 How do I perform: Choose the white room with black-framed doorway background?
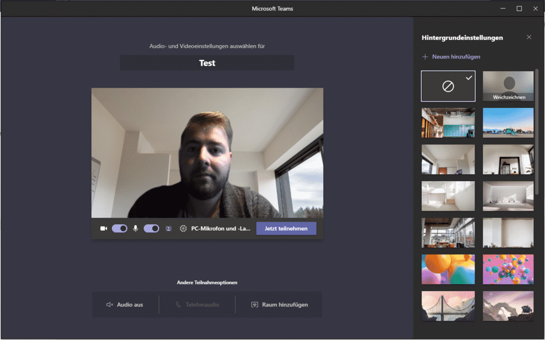(508, 159)
